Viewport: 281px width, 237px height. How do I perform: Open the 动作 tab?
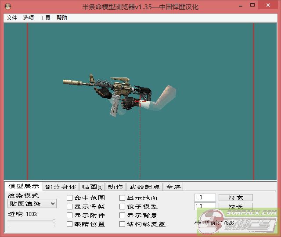coord(115,187)
